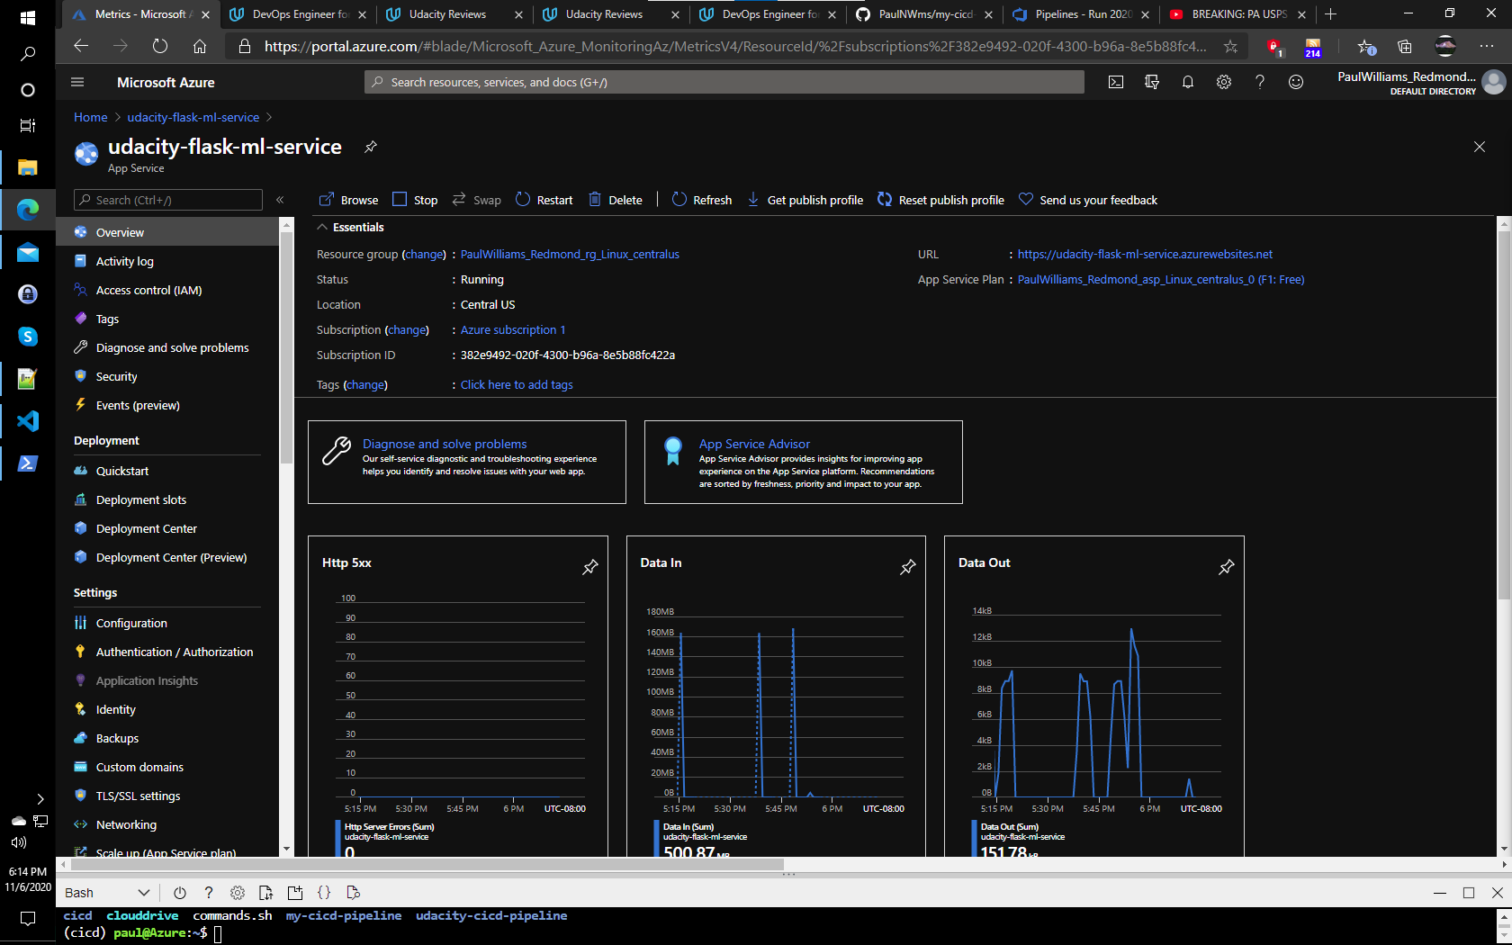The width and height of the screenshot is (1512, 945).
Task: Click the Search resources, services, and docs box
Action: tap(724, 82)
